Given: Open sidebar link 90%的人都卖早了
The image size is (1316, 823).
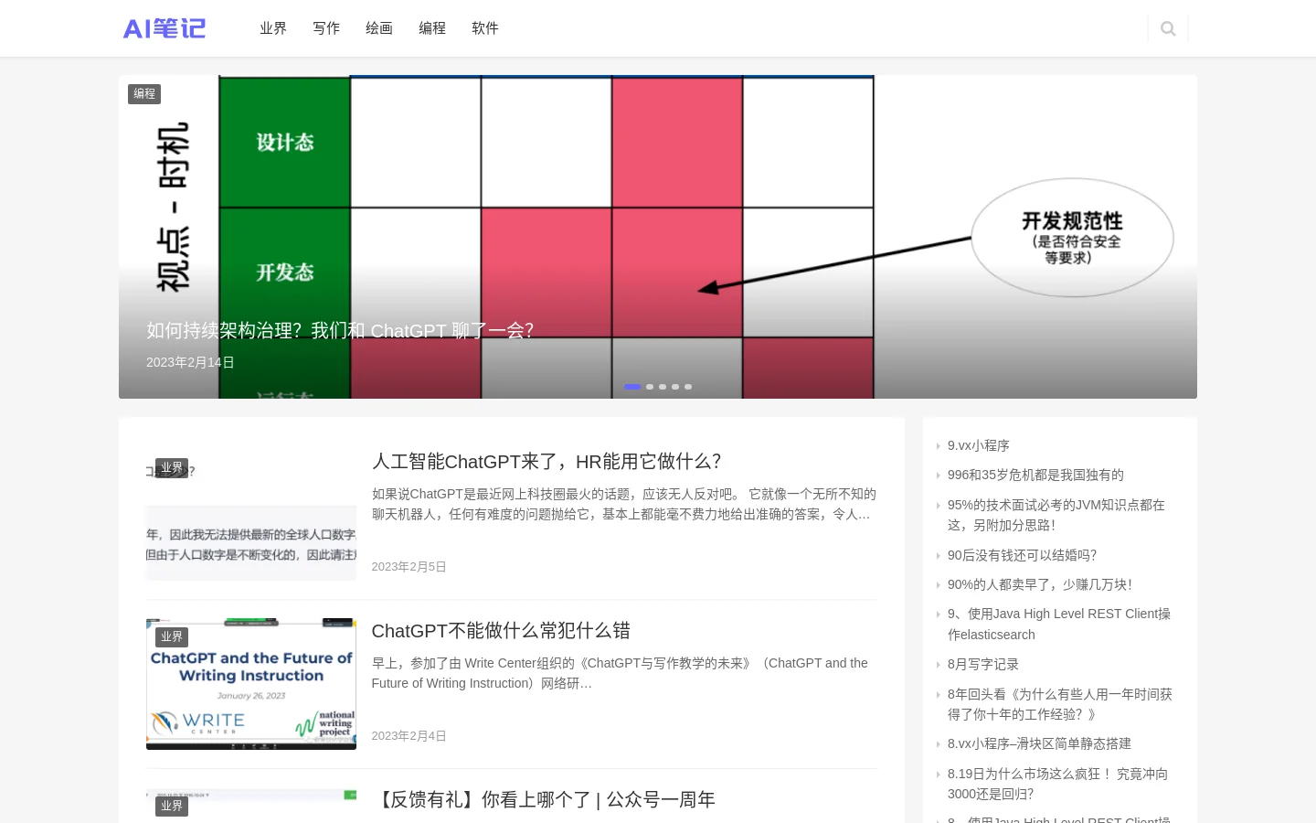Looking at the screenshot, I should tap(1040, 584).
